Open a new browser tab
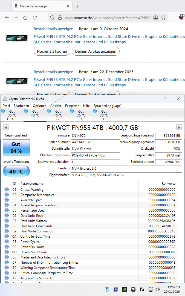 coord(77,6)
